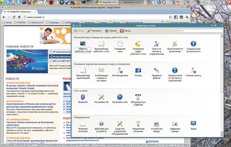Image resolution: width=231 pixels, height=147 pixels.
Task: Open the Bluetooth settings module
Action: (83, 99)
